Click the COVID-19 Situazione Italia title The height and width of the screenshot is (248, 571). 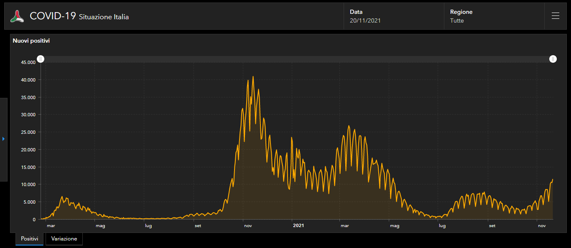[x=79, y=16]
